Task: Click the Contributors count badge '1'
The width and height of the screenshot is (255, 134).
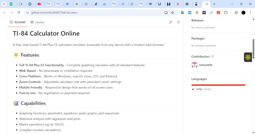Action: pyautogui.click(x=212, y=56)
